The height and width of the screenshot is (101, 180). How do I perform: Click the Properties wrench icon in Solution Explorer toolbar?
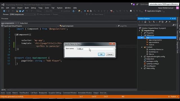click(166, 22)
